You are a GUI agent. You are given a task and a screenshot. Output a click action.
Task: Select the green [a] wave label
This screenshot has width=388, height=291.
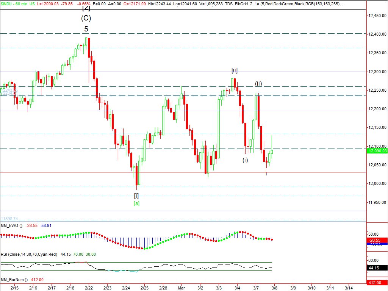point(136,203)
